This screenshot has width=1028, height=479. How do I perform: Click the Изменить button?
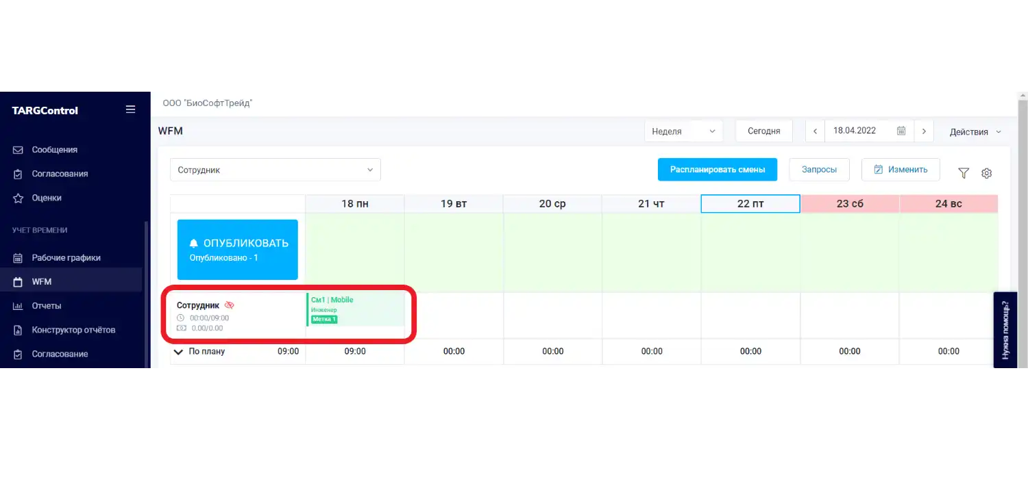(x=901, y=170)
